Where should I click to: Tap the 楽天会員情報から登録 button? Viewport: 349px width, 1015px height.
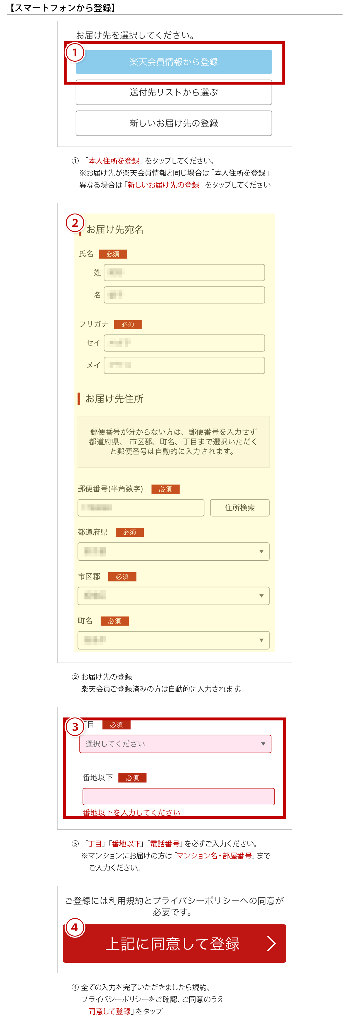174,62
